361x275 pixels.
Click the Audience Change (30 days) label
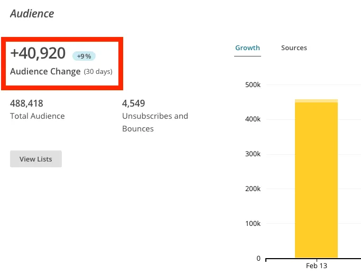pyautogui.click(x=61, y=71)
